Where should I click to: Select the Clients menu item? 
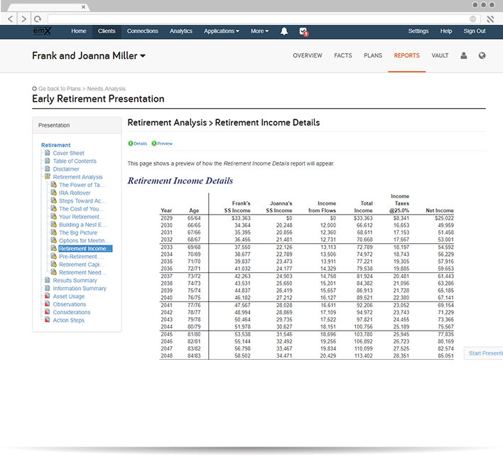(107, 31)
